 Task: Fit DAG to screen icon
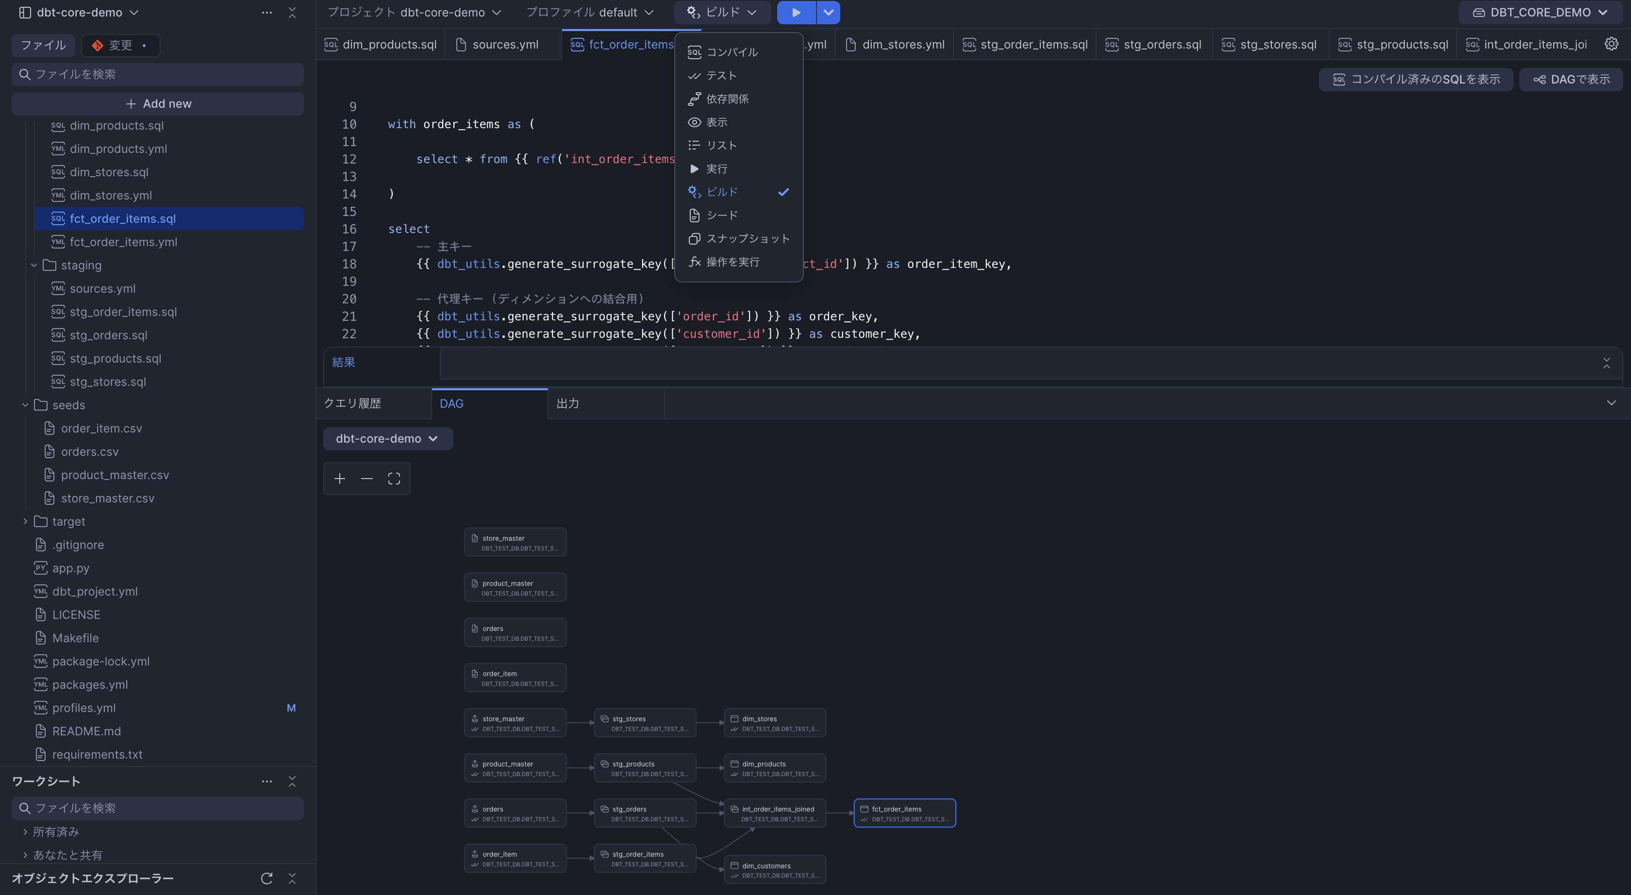click(x=394, y=479)
